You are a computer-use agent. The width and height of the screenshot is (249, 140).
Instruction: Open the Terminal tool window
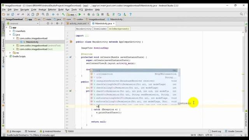tap(30, 131)
